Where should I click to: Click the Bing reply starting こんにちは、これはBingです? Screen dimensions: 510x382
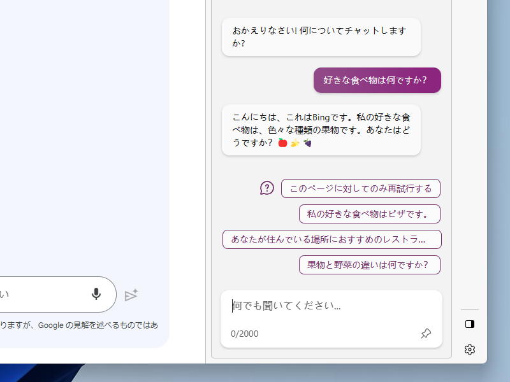[x=321, y=130]
